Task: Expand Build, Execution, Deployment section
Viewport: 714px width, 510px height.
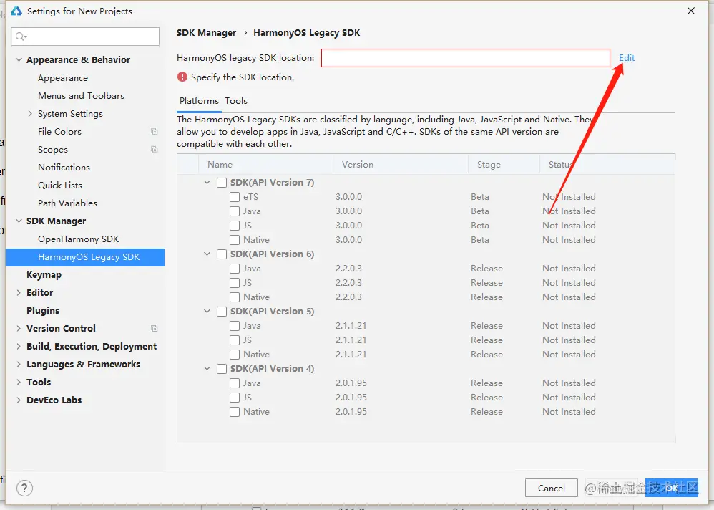Action: point(19,347)
